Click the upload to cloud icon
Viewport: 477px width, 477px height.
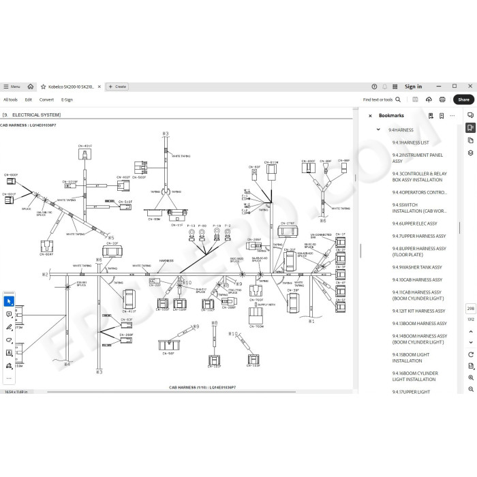tap(429, 99)
